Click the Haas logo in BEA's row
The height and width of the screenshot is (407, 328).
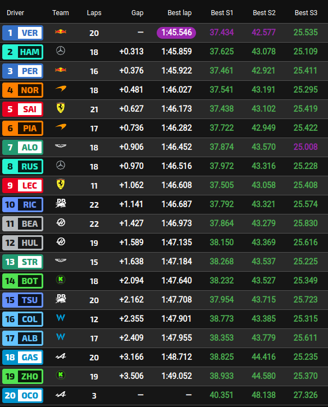[61, 222]
